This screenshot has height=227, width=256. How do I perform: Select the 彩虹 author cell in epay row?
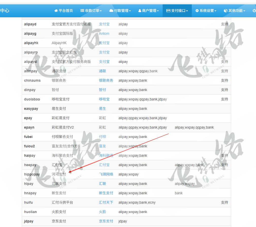tap(102, 118)
